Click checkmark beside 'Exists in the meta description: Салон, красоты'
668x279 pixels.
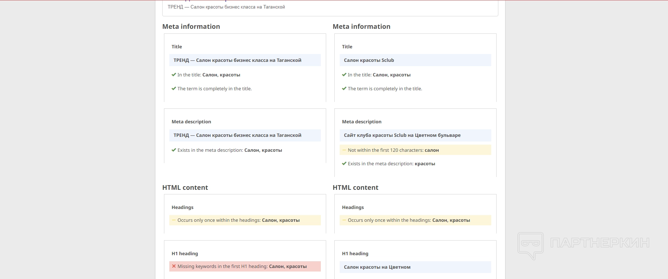tap(174, 150)
